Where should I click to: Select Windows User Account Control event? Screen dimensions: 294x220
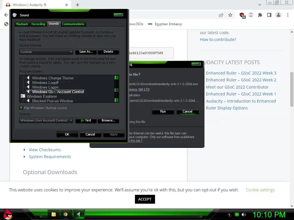58,92
